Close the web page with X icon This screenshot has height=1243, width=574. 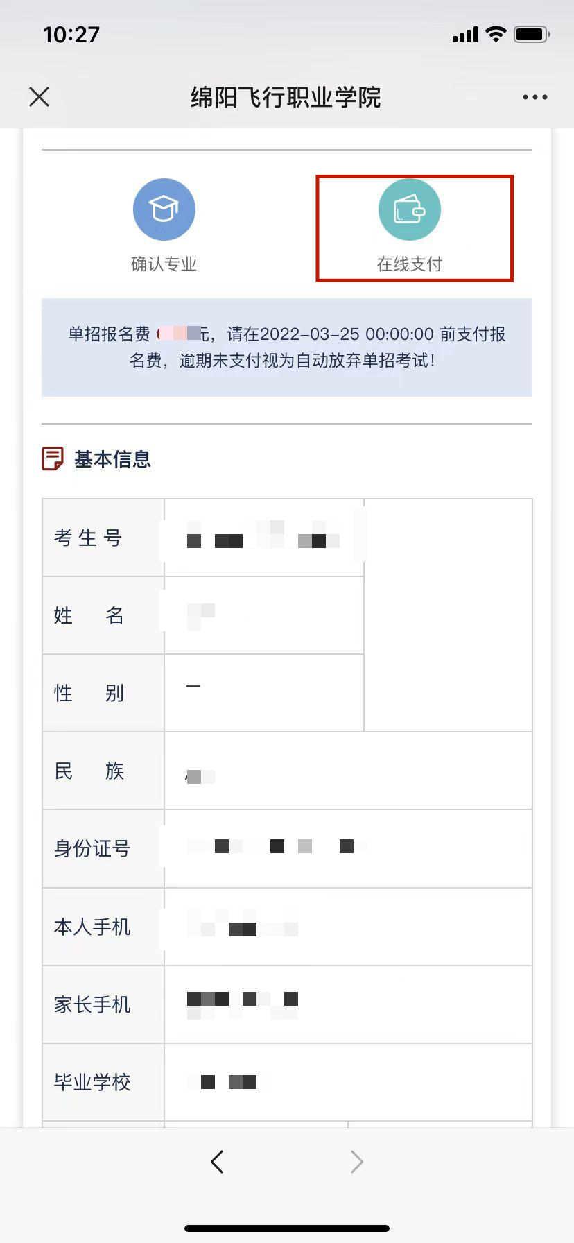[40, 97]
